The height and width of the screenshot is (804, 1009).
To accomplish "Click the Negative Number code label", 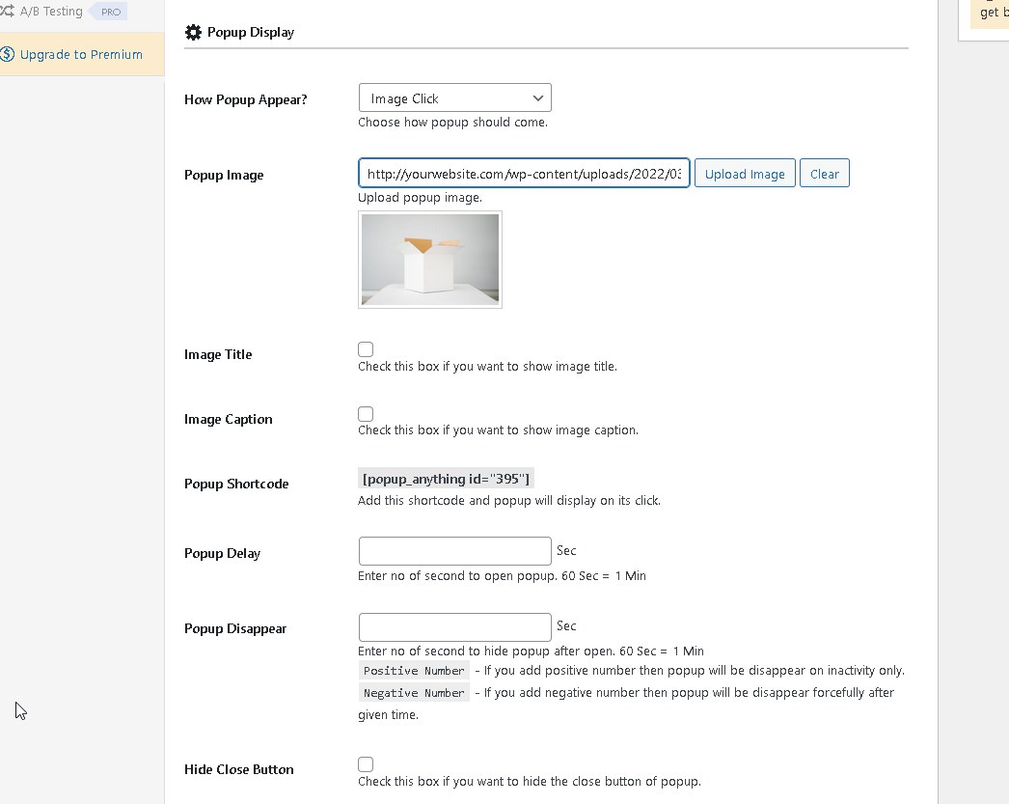I will coord(414,692).
